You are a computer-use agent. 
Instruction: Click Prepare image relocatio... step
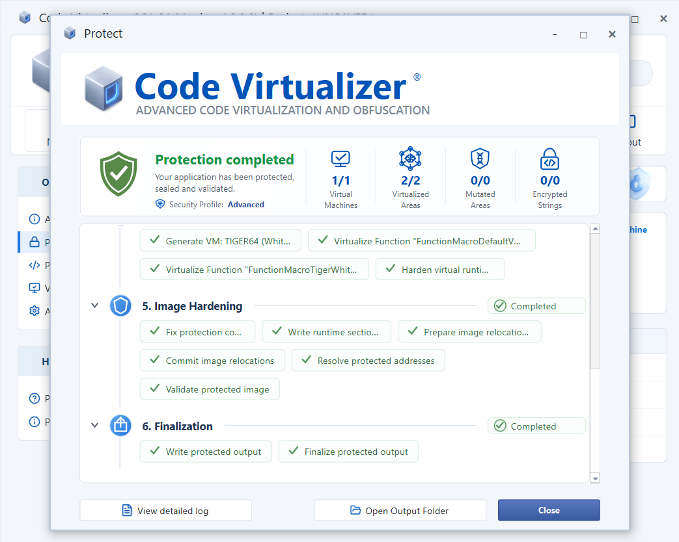pyautogui.click(x=469, y=332)
